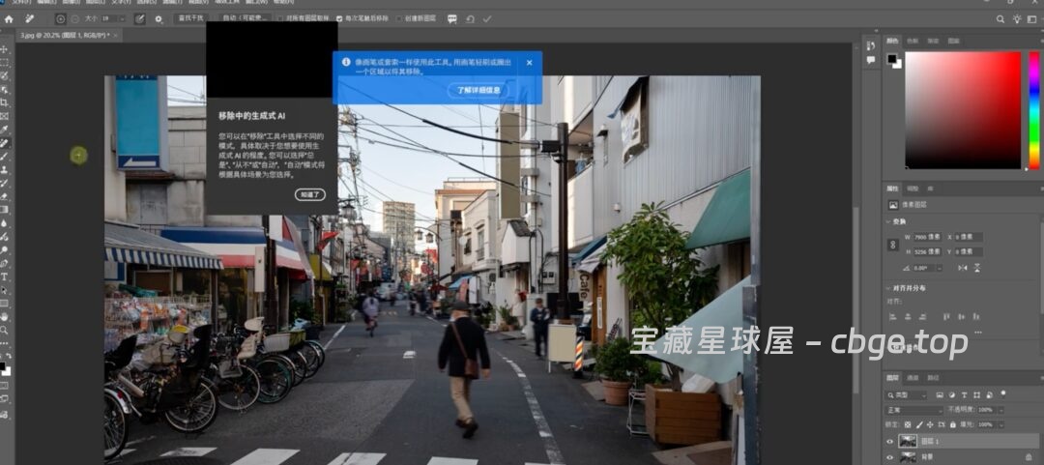Select the Type tool

click(x=5, y=276)
